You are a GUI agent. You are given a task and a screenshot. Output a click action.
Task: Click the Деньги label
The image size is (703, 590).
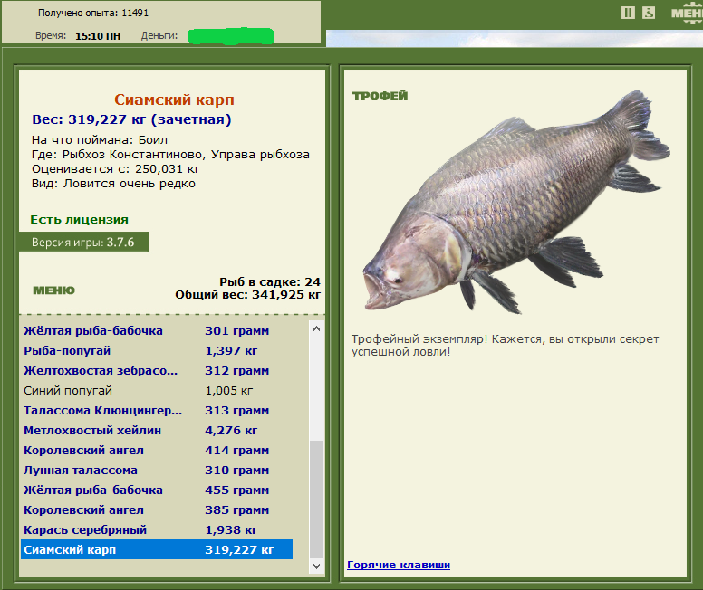point(159,36)
